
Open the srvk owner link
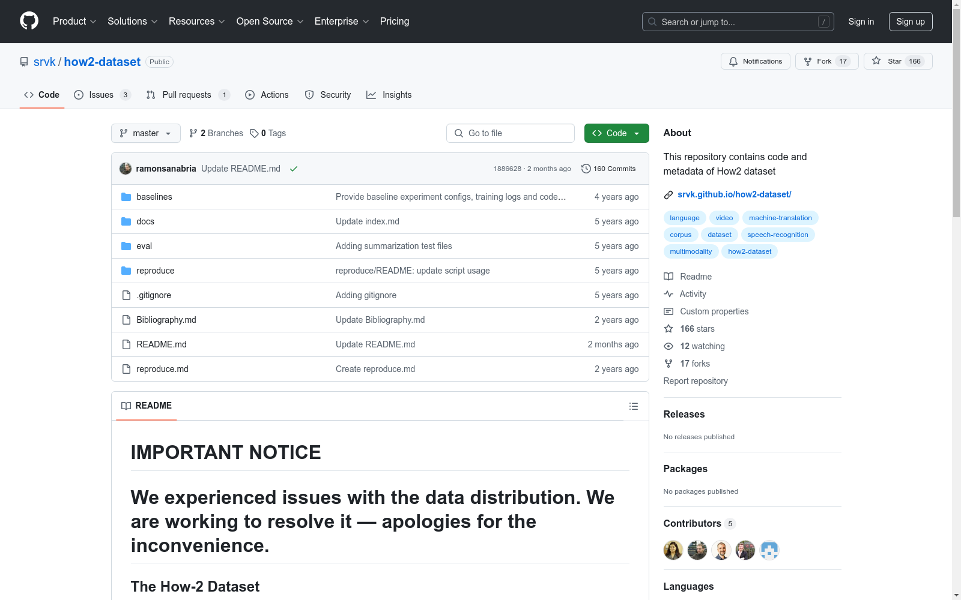coord(44,62)
